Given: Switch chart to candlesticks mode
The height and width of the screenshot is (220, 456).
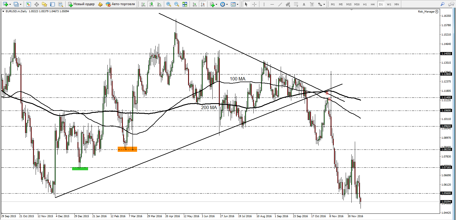Looking at the screenshot, I should 151,4.
